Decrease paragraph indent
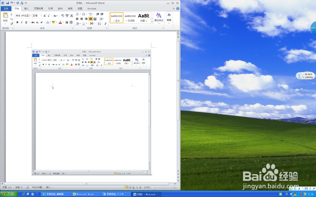316x197 pixels. (x=98, y=14)
